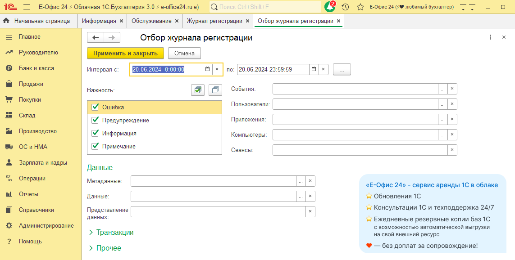Clear the start date field
Viewport: 515px width, 260px height.
click(217, 69)
